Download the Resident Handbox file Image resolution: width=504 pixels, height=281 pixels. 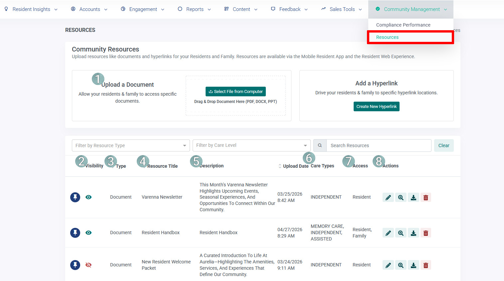413,233
